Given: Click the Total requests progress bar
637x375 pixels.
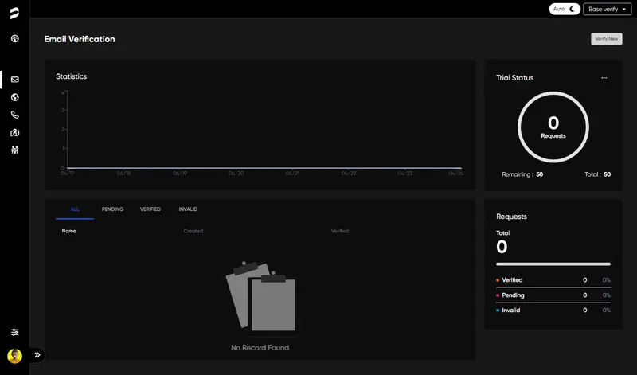Looking at the screenshot, I should (x=553, y=264).
